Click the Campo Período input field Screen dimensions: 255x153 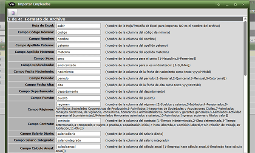pos(79,78)
